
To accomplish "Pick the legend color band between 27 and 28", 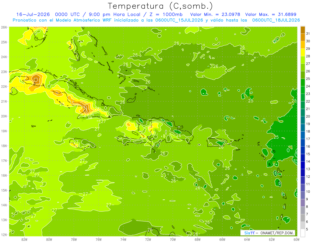I will tap(303, 60).
